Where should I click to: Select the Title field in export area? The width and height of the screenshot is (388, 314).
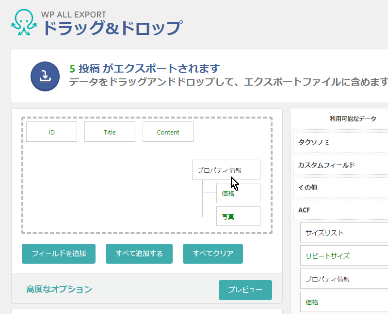110,132
